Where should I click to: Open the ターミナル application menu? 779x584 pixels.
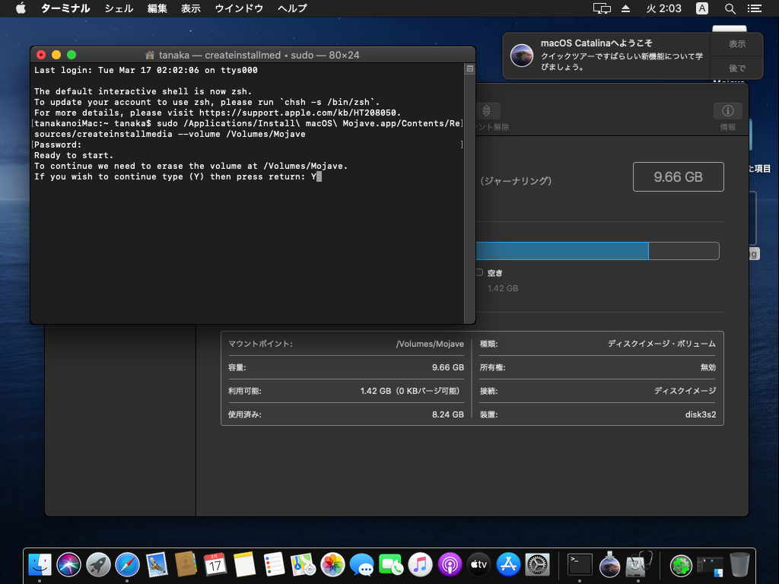(x=65, y=8)
